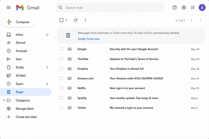This screenshot has height=139, width=209.
Task: Open the account avatar A
Action: (x=202, y=7)
